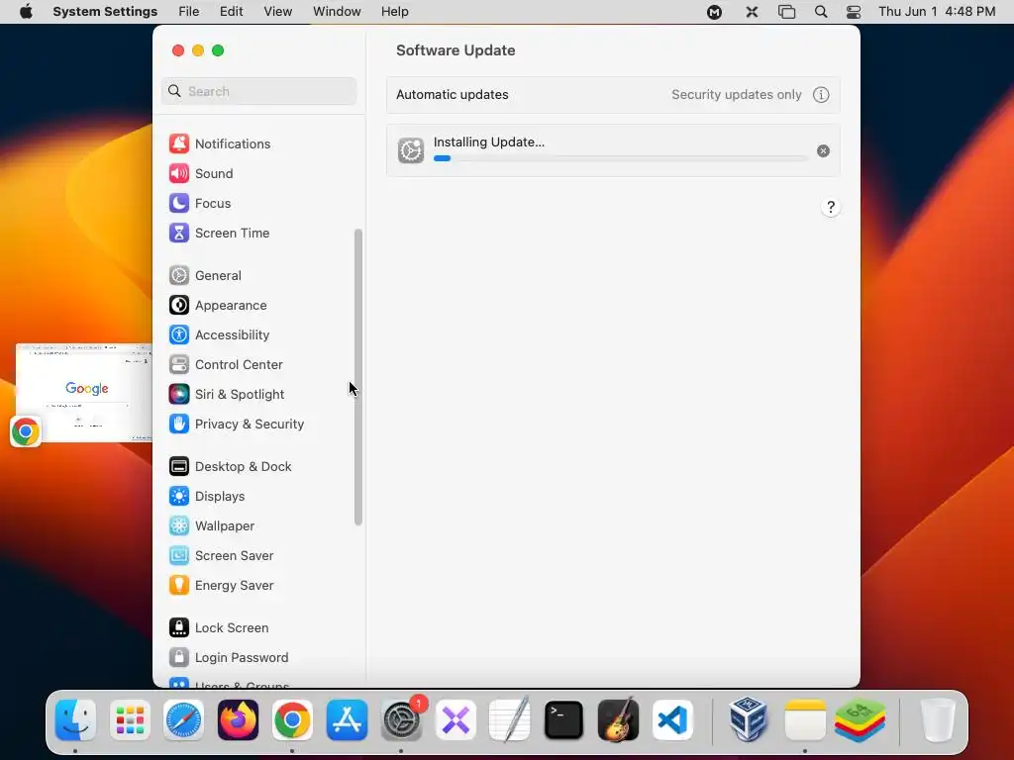Open Lock Screen settings
1014x760 pixels.
click(219, 628)
